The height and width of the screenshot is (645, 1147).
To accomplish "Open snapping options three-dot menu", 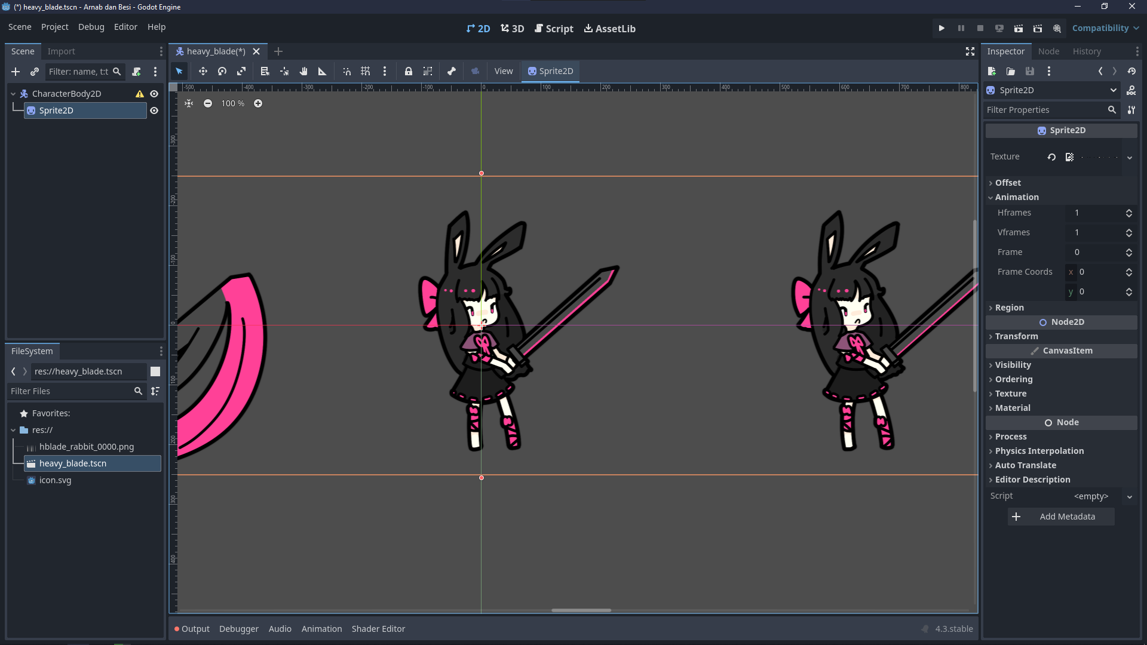I will (x=385, y=71).
